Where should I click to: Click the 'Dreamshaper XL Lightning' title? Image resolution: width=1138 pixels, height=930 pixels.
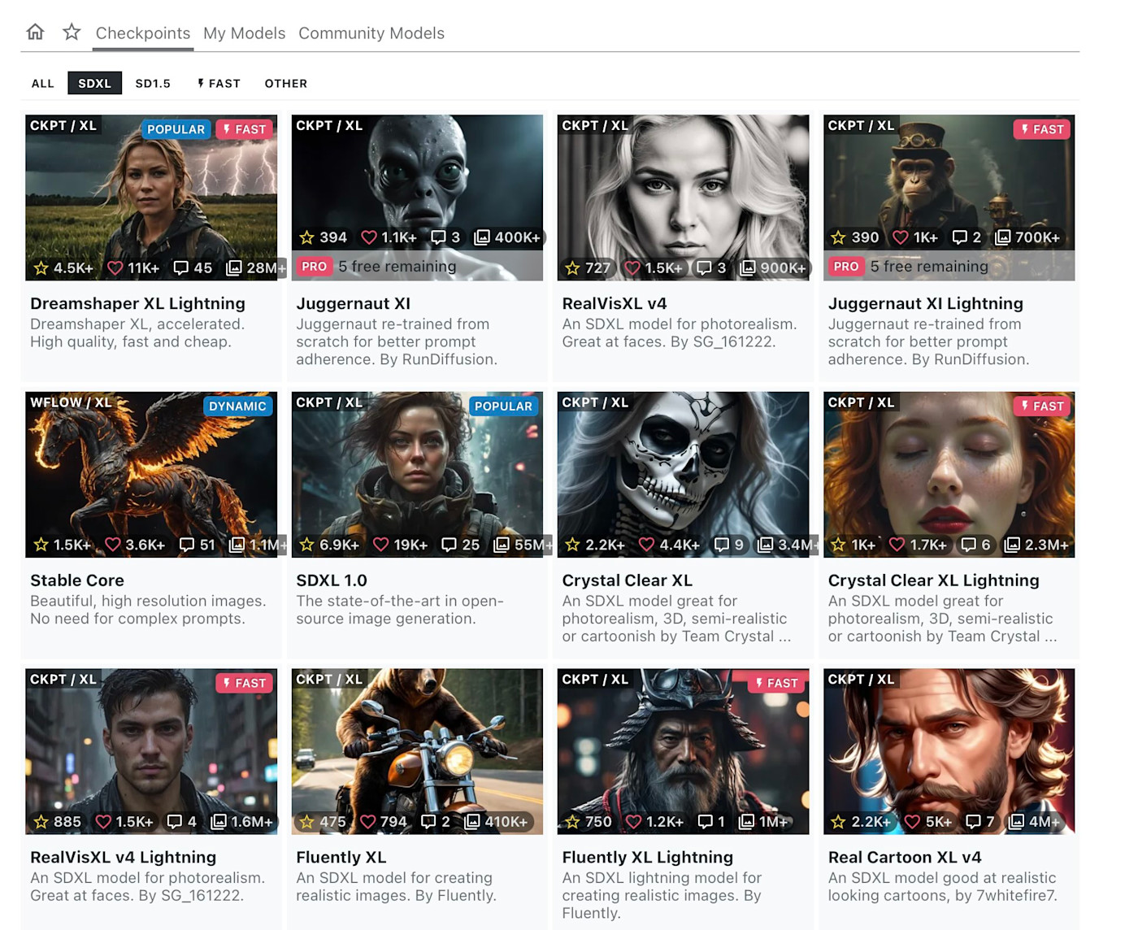[137, 303]
